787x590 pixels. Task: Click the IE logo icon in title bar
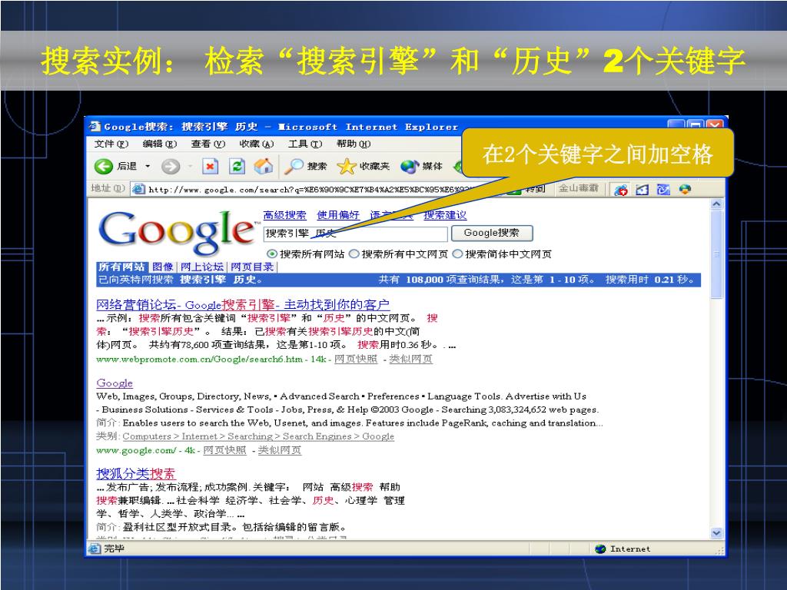[x=95, y=127]
